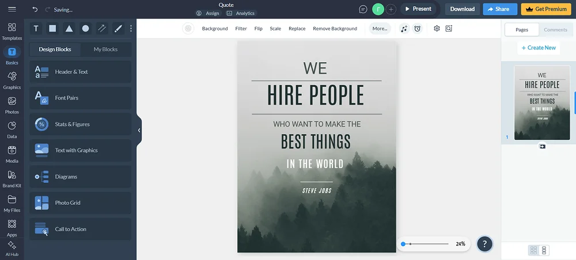Switch page panel to grid view
This screenshot has width=576, height=260.
tap(533, 250)
